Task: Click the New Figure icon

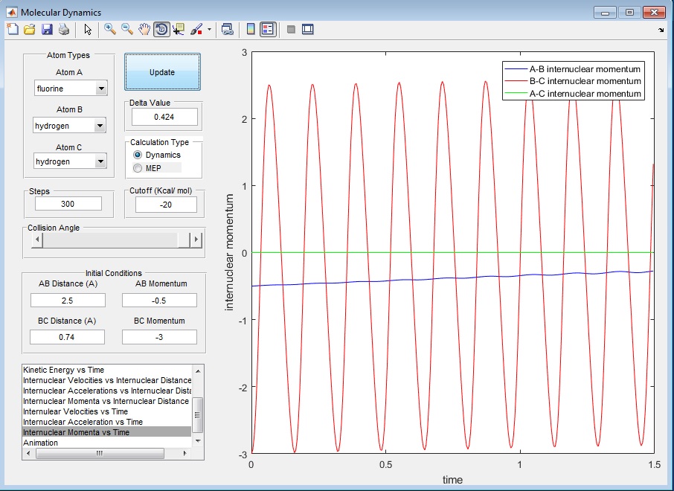Action: coord(12,30)
